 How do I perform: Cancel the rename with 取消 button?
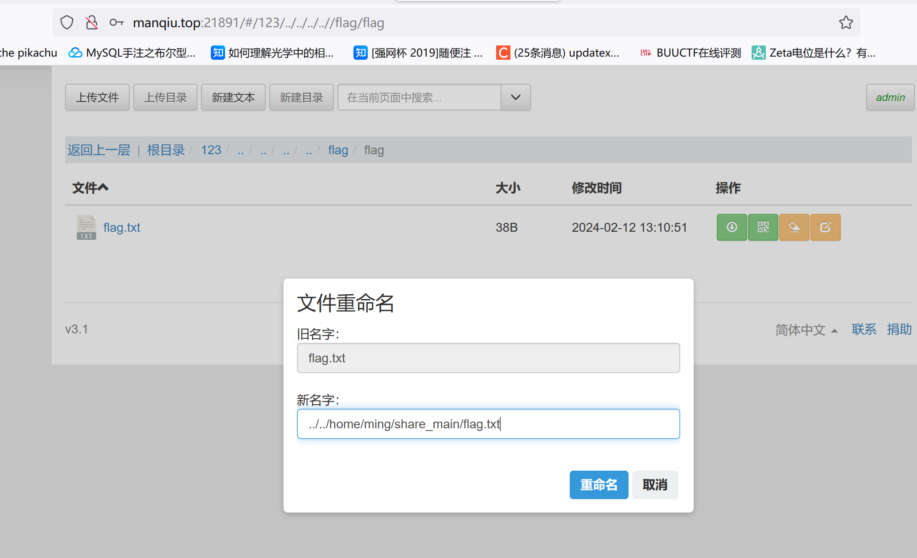(655, 484)
